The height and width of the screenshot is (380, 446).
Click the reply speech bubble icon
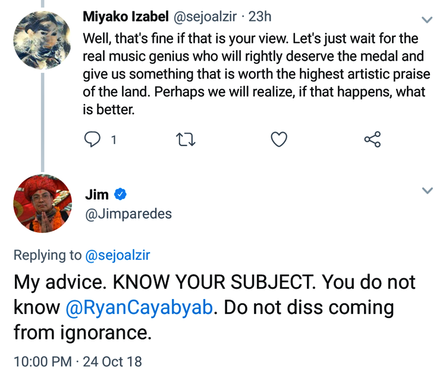click(92, 139)
